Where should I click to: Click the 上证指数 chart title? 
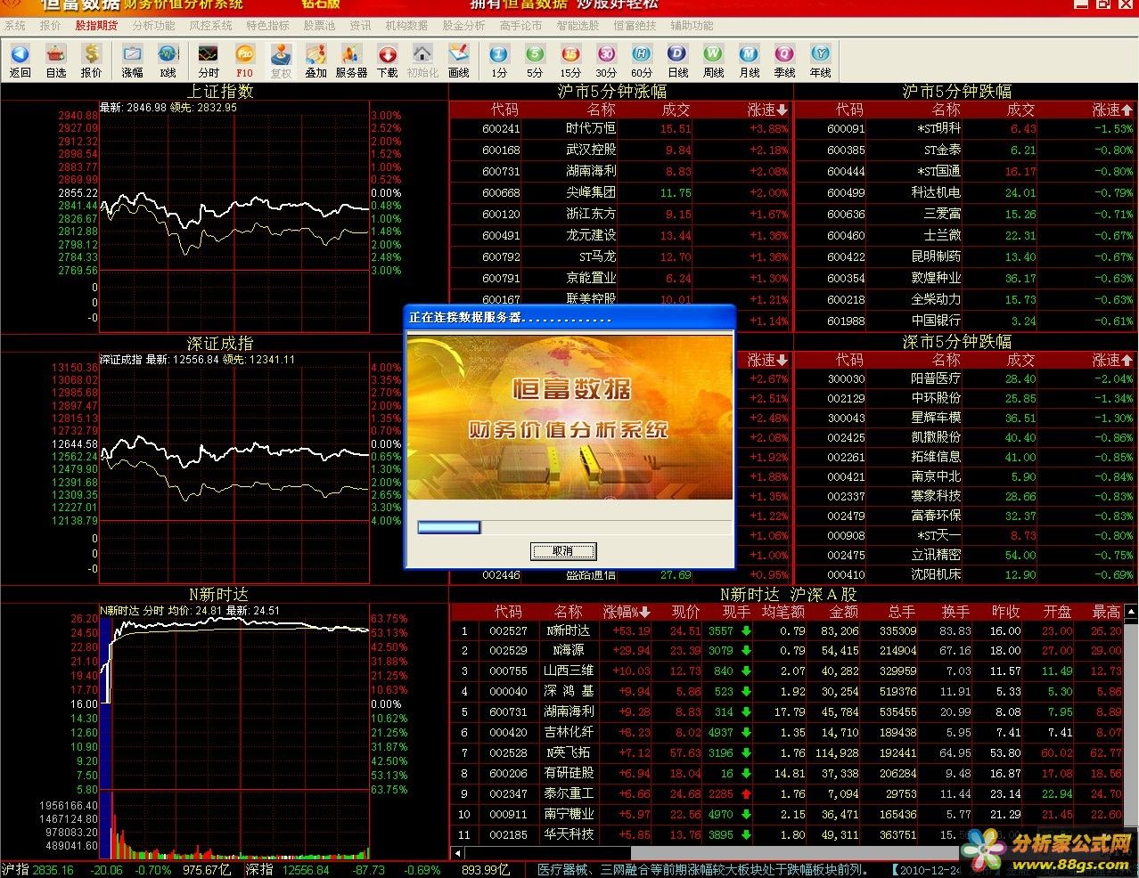(x=220, y=91)
